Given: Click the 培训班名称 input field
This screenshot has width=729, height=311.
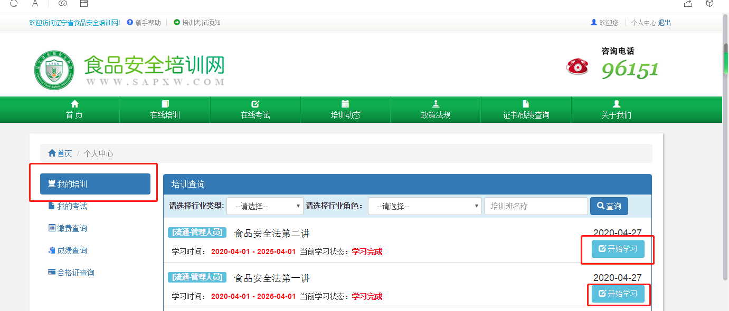Looking at the screenshot, I should pos(535,206).
